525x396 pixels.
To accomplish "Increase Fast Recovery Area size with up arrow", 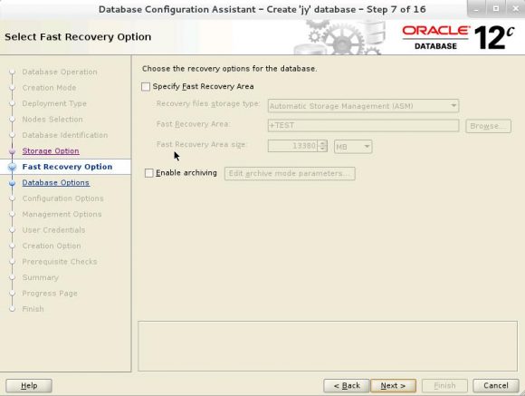I will tap(322, 143).
